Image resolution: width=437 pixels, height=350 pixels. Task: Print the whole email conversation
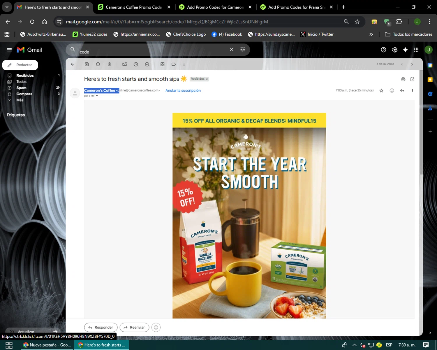pos(403,79)
